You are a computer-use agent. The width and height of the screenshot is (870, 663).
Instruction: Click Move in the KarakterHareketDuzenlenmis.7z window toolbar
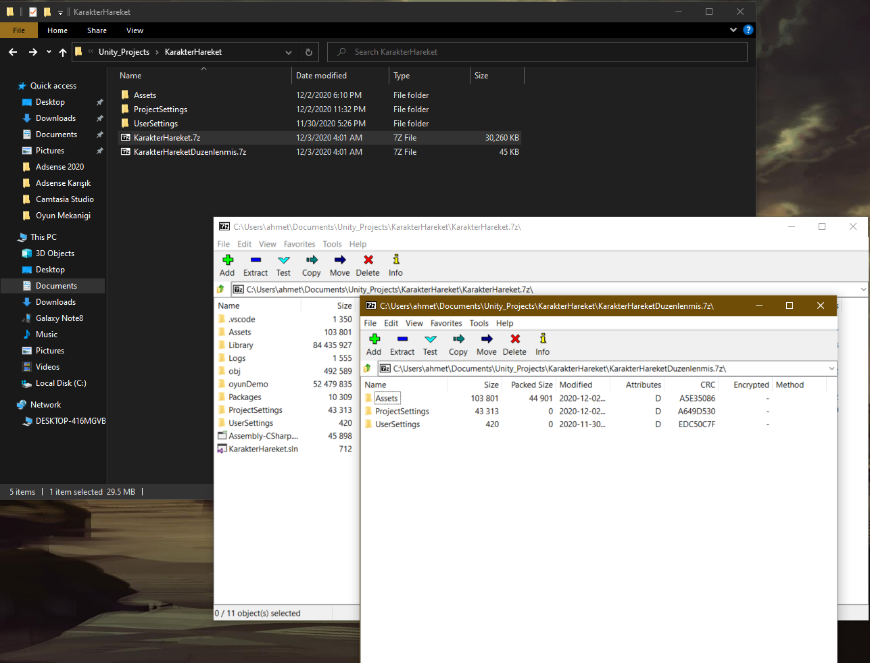pyautogui.click(x=487, y=345)
